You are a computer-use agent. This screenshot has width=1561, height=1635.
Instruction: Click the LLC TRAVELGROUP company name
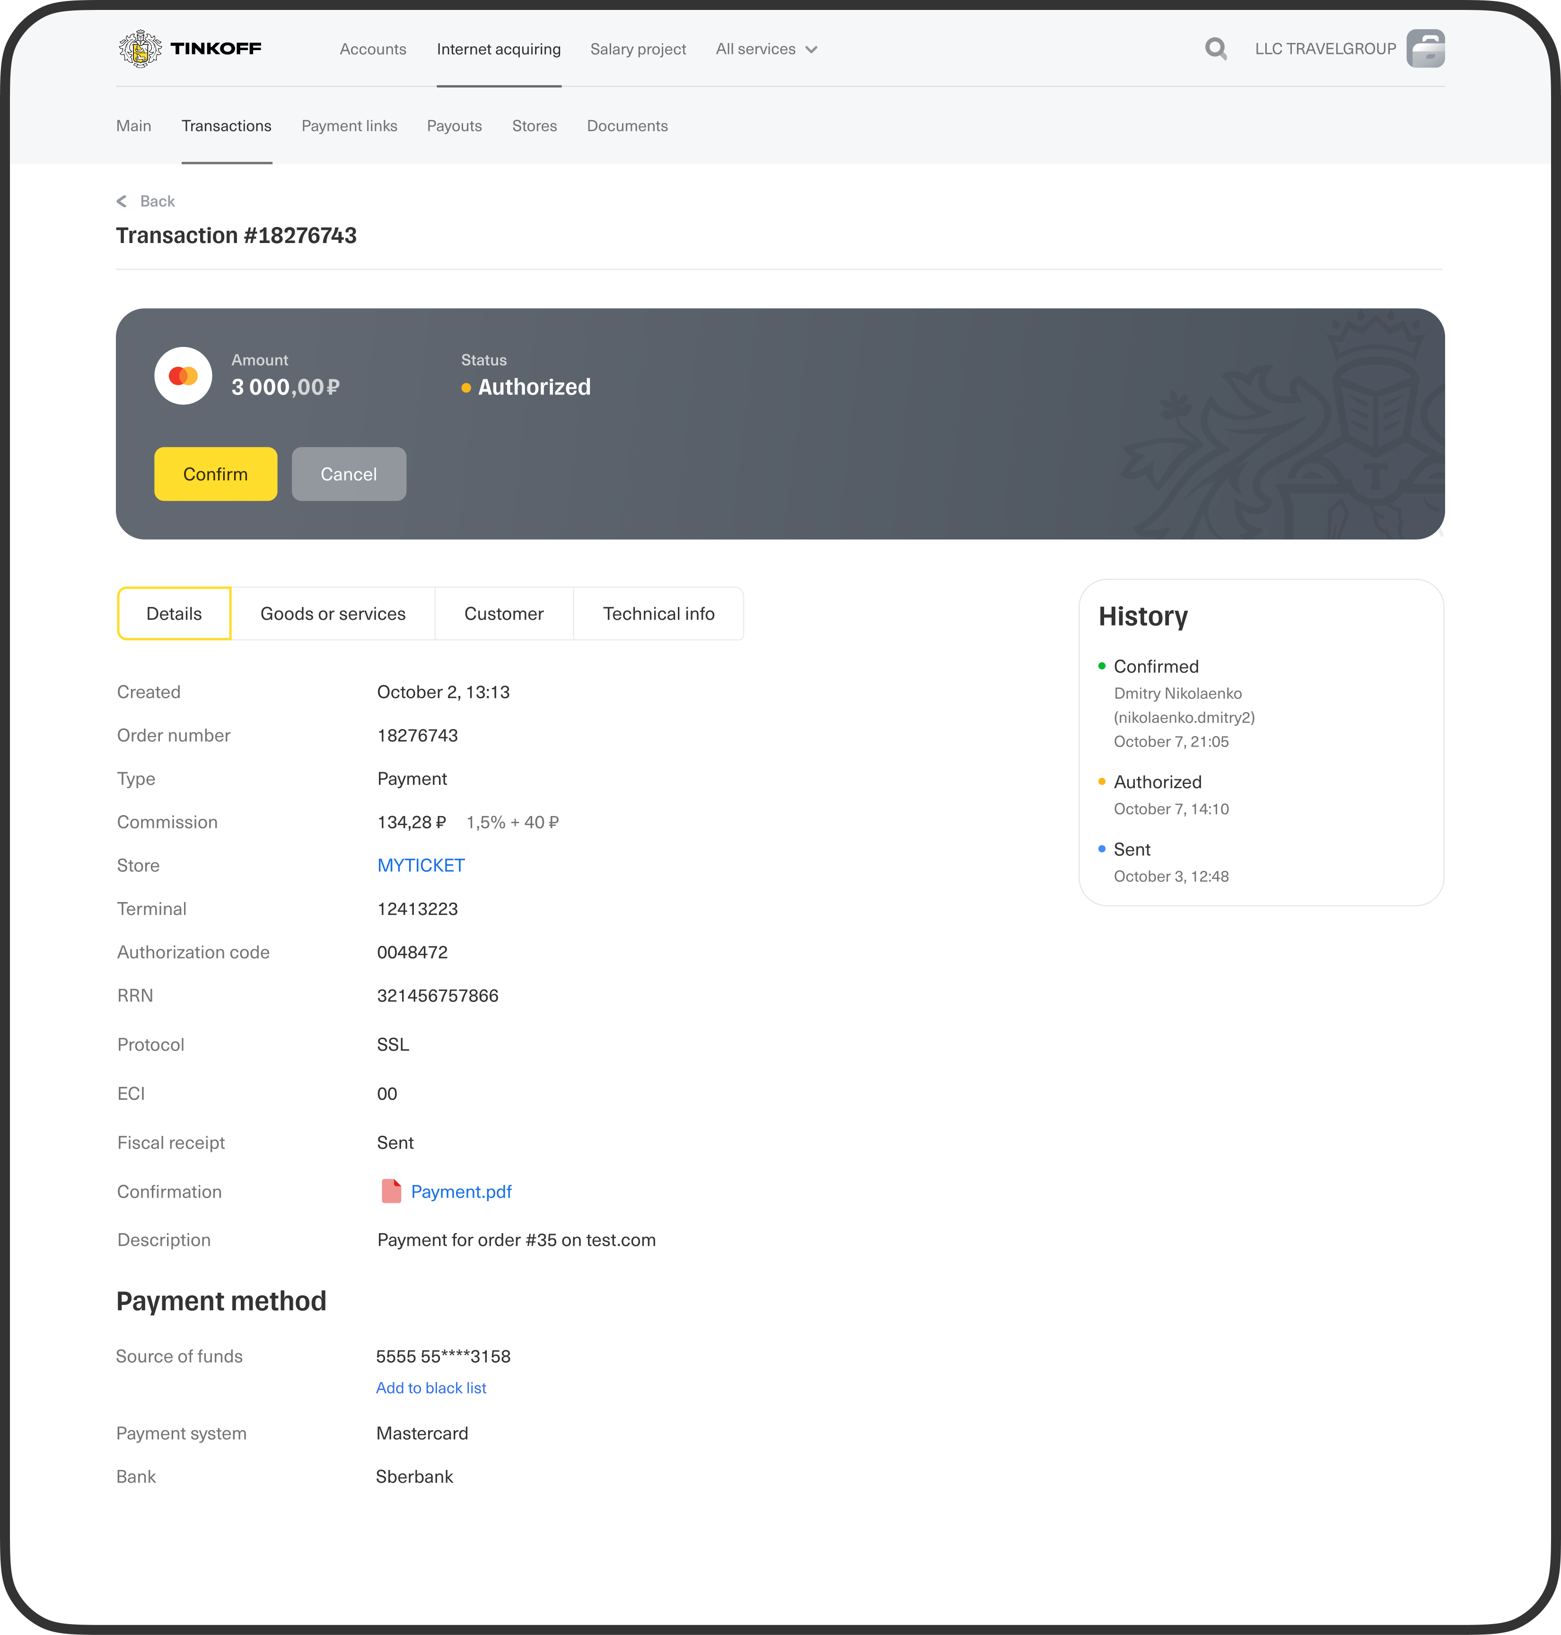pyautogui.click(x=1325, y=49)
